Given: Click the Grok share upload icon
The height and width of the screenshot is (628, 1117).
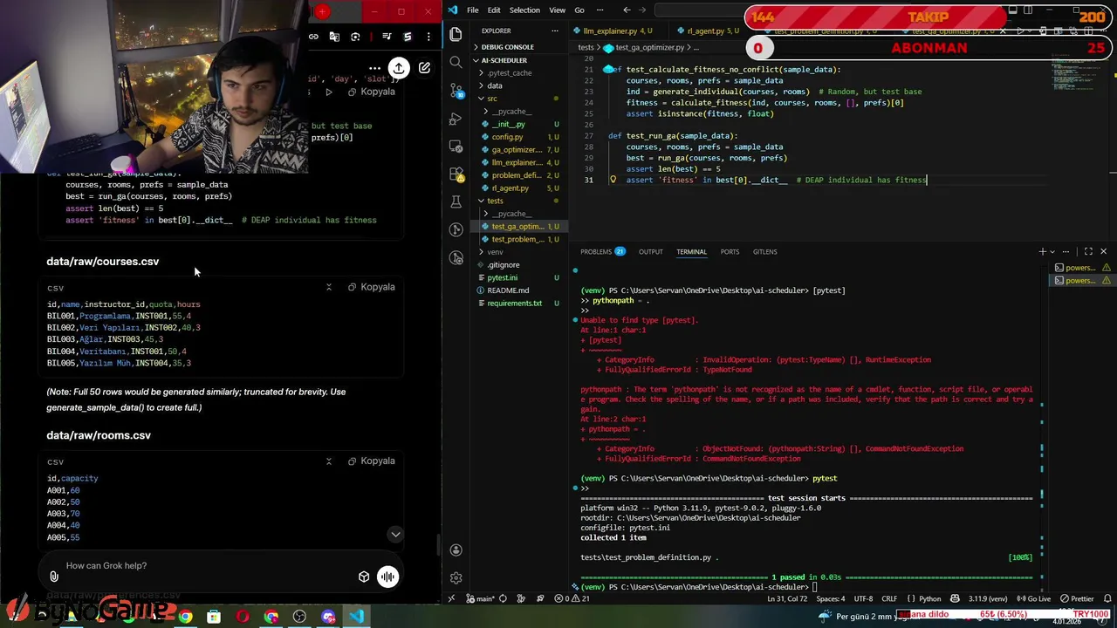Looking at the screenshot, I should coord(398,68).
